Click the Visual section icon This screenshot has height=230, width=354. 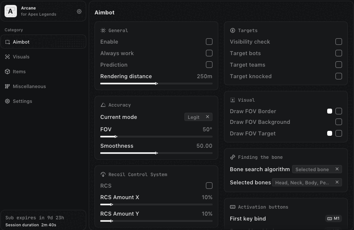click(x=233, y=100)
